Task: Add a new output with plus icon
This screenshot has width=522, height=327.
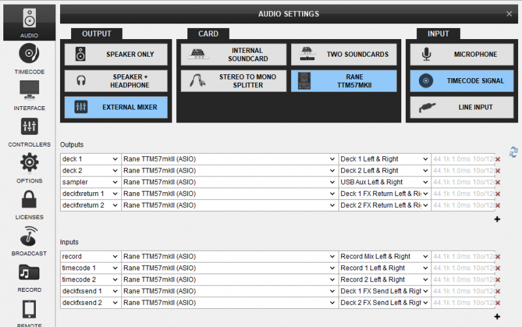Action: pyautogui.click(x=497, y=220)
